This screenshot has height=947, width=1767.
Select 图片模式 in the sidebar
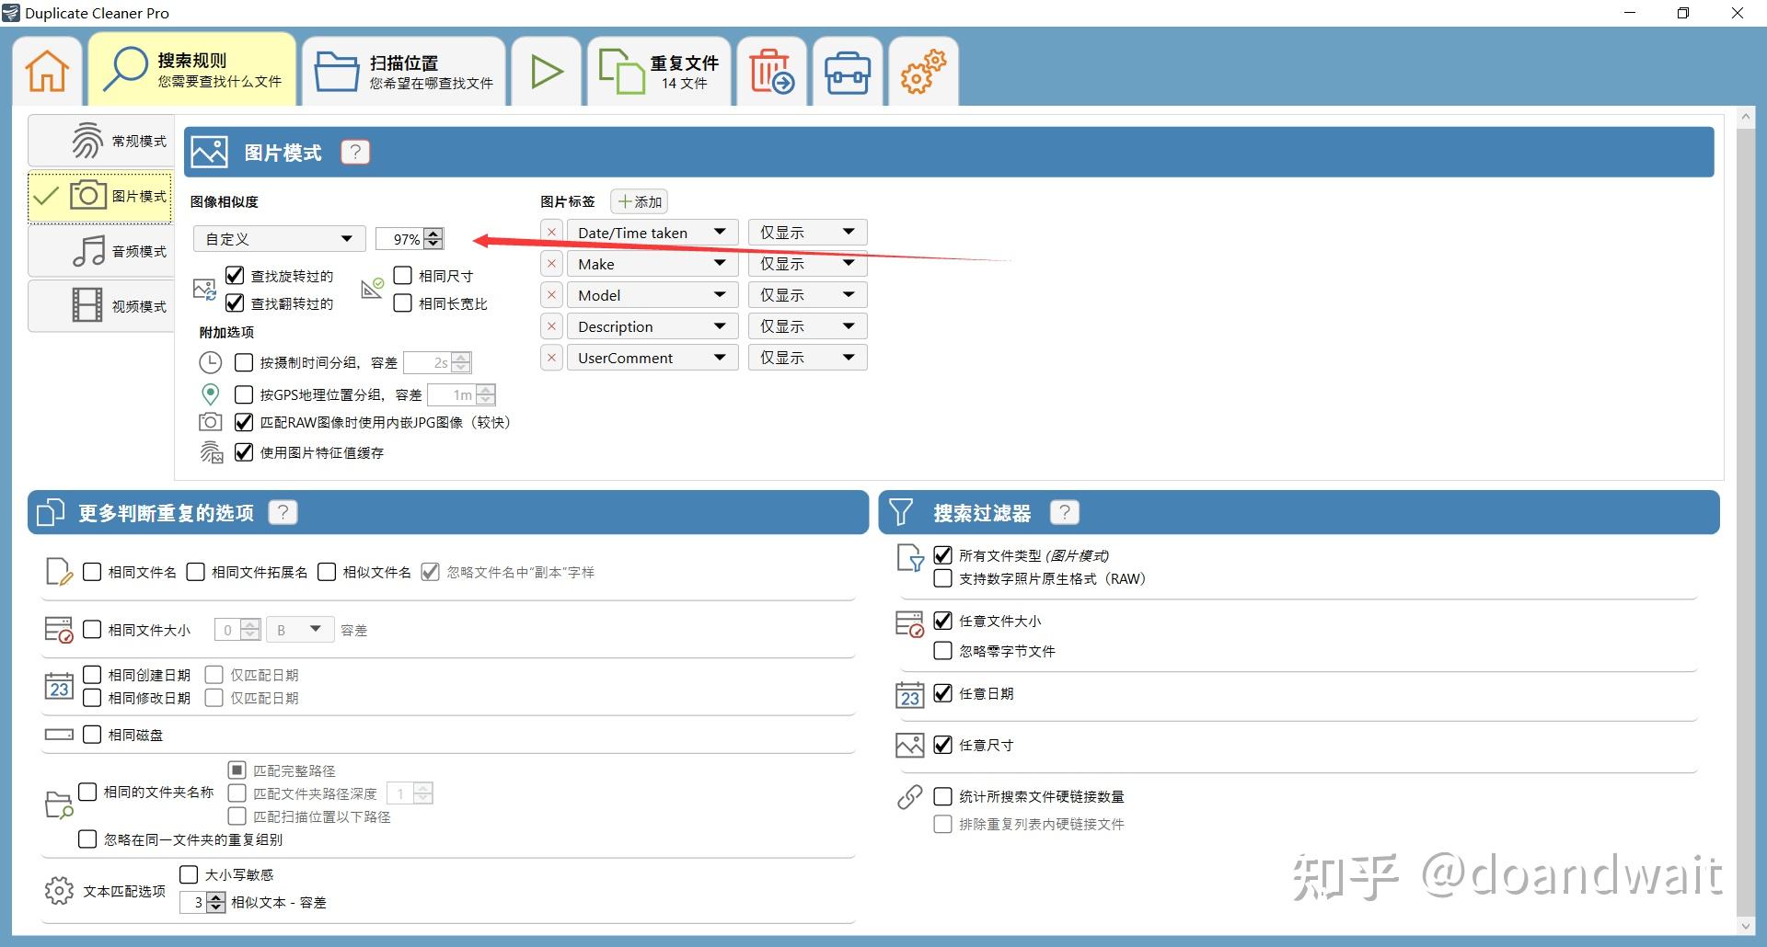(101, 196)
